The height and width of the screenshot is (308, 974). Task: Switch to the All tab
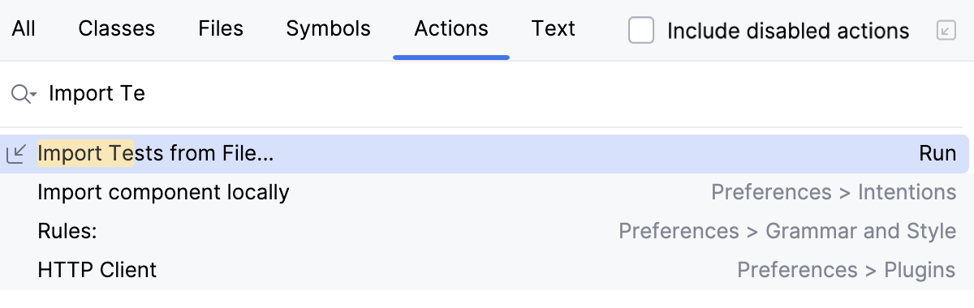point(24,29)
